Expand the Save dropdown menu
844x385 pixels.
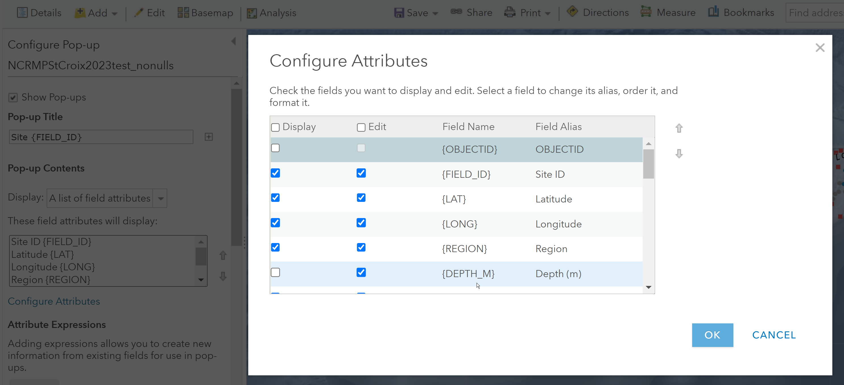click(x=435, y=13)
